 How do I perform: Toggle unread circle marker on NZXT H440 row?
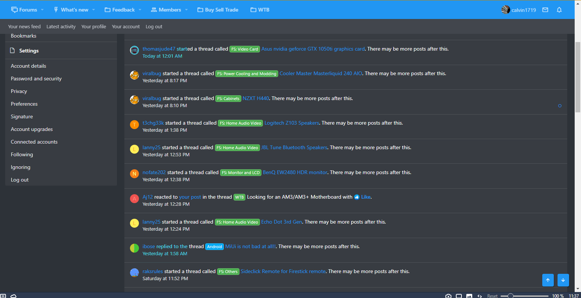(559, 106)
